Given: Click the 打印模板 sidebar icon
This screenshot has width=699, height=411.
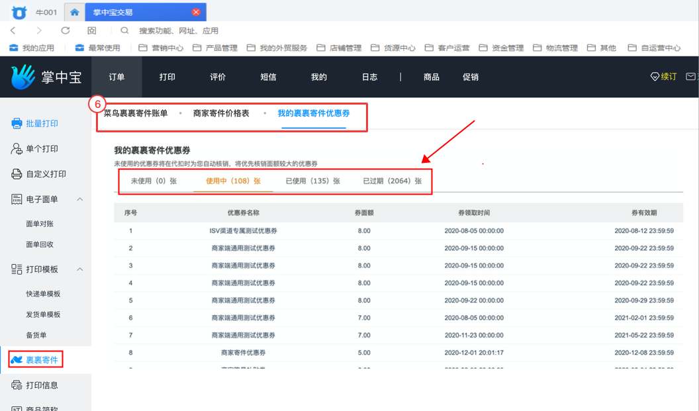Looking at the screenshot, I should coord(17,269).
